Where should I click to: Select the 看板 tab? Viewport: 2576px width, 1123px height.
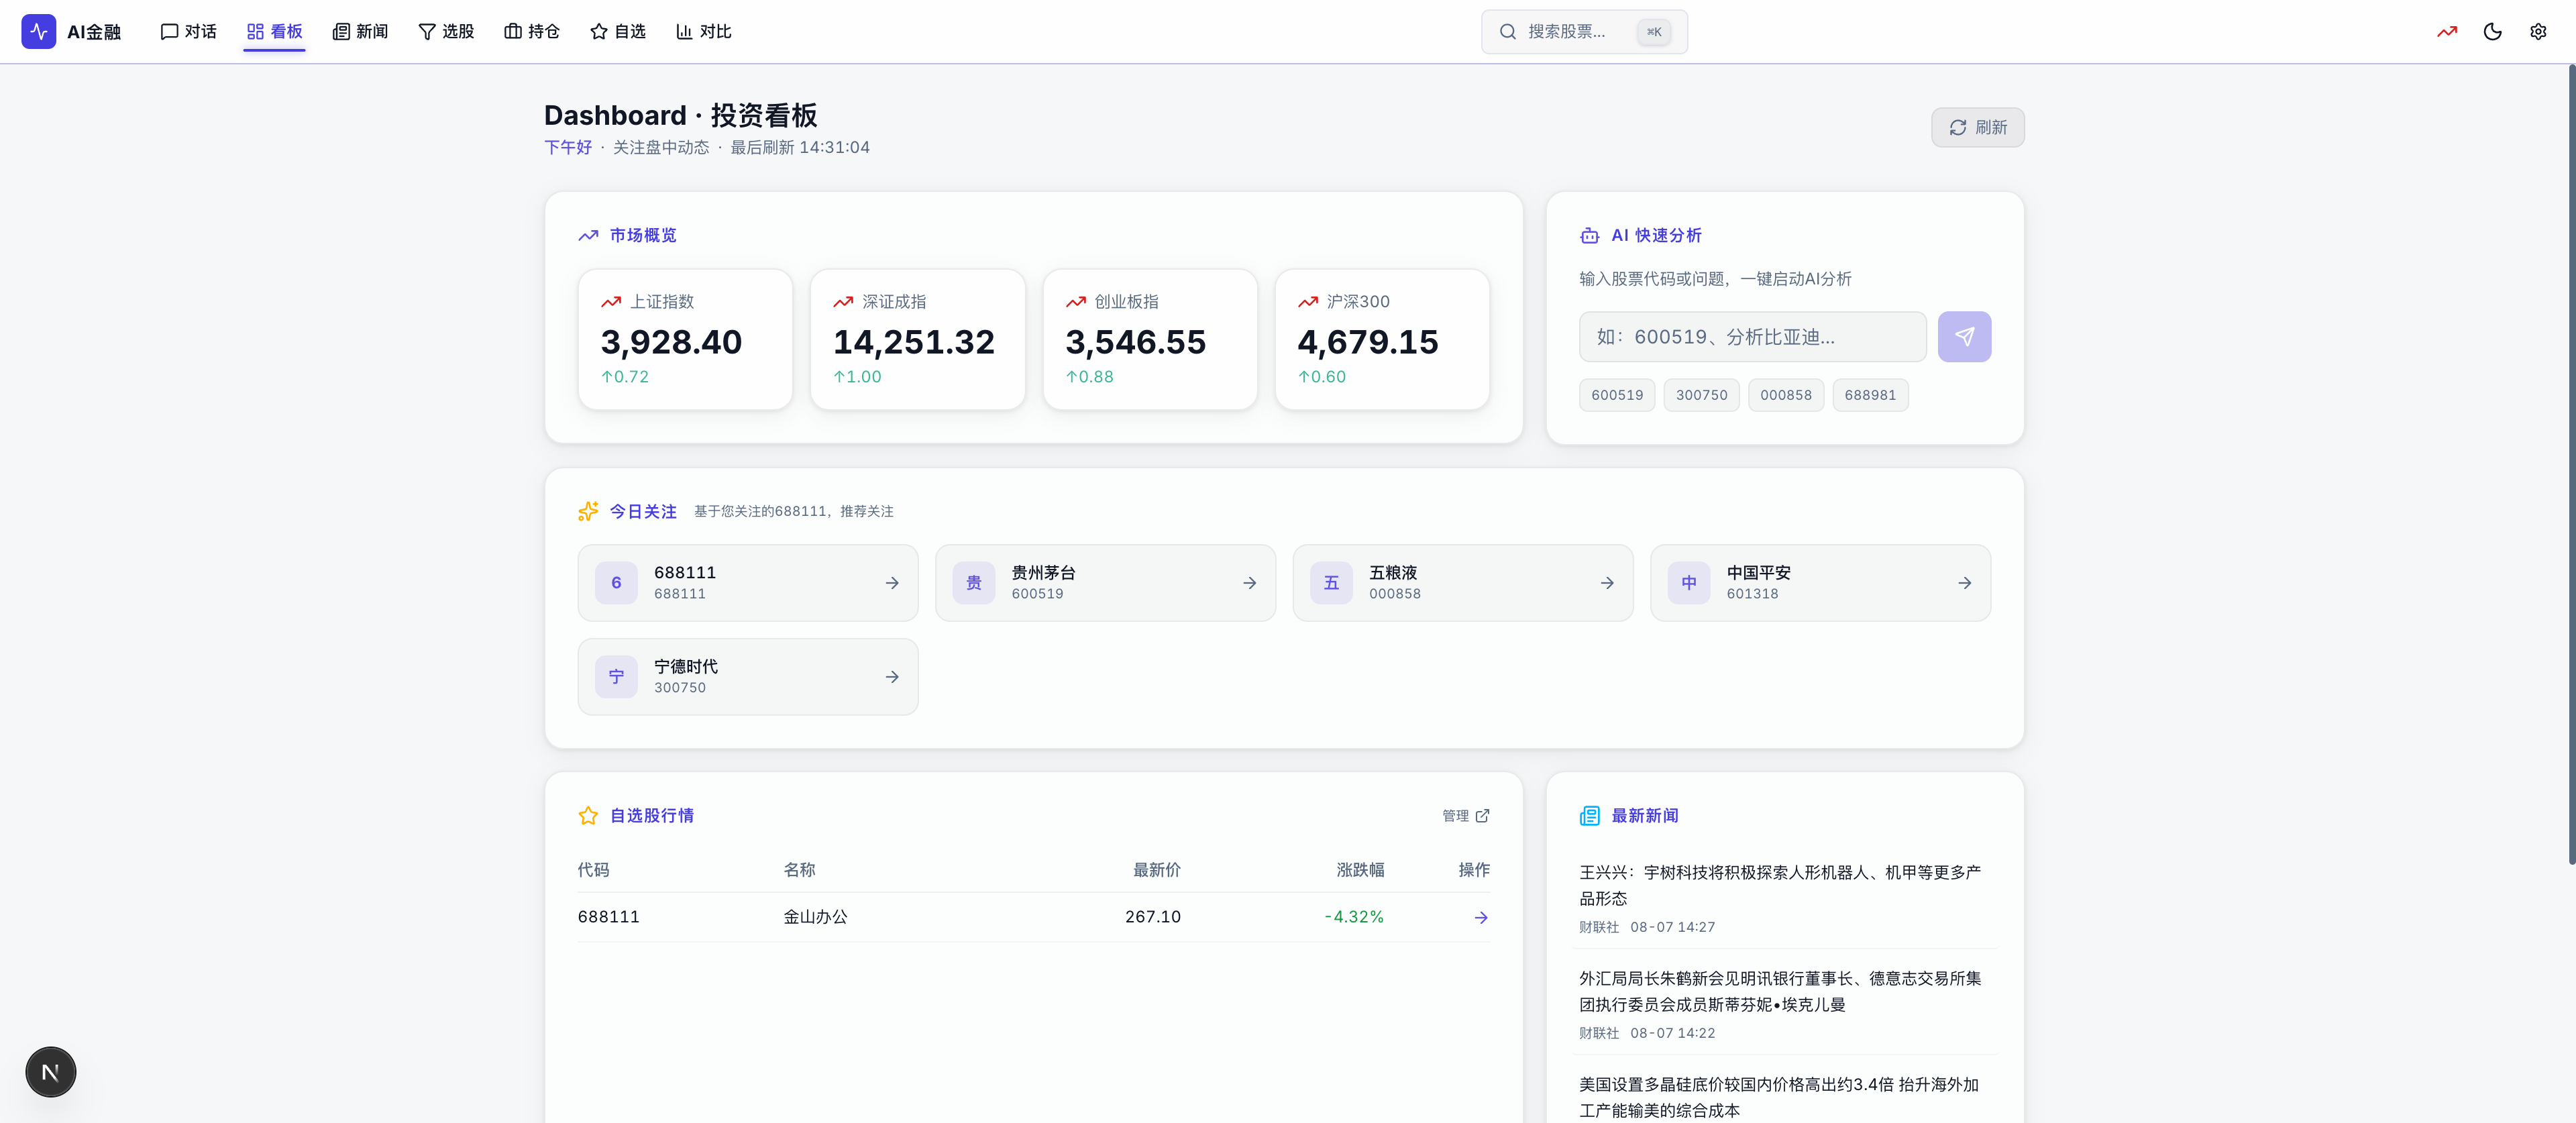tap(274, 31)
